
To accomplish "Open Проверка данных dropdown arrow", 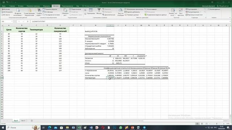I will (x=140, y=15).
